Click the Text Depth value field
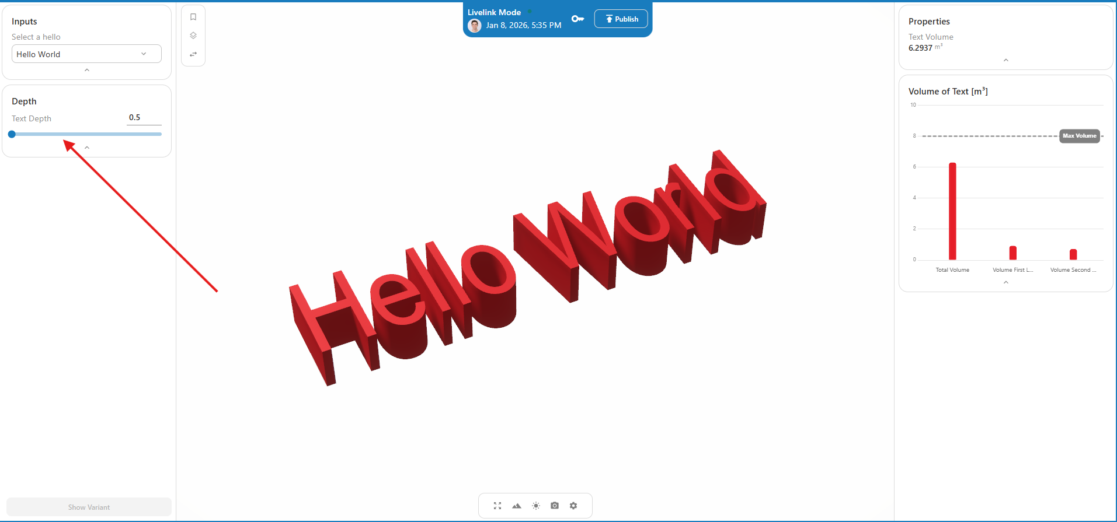The width and height of the screenshot is (1117, 522). (144, 118)
